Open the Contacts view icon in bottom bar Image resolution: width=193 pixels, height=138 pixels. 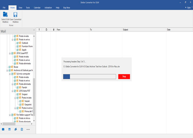16,129
